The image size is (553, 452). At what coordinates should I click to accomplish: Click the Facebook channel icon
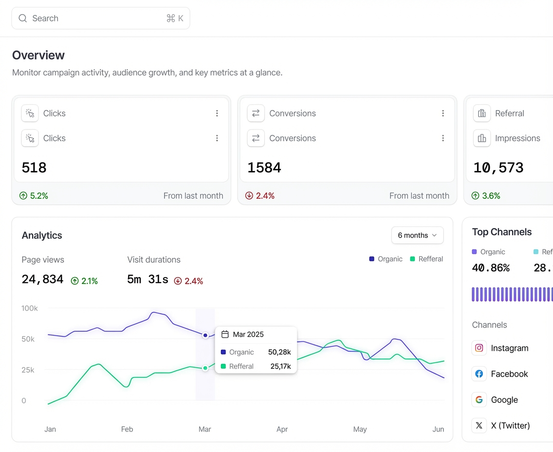[x=479, y=374]
